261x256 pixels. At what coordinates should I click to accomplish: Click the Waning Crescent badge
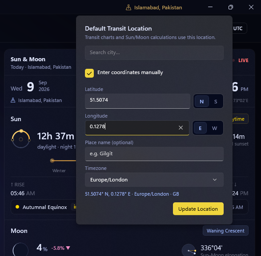click(225, 231)
